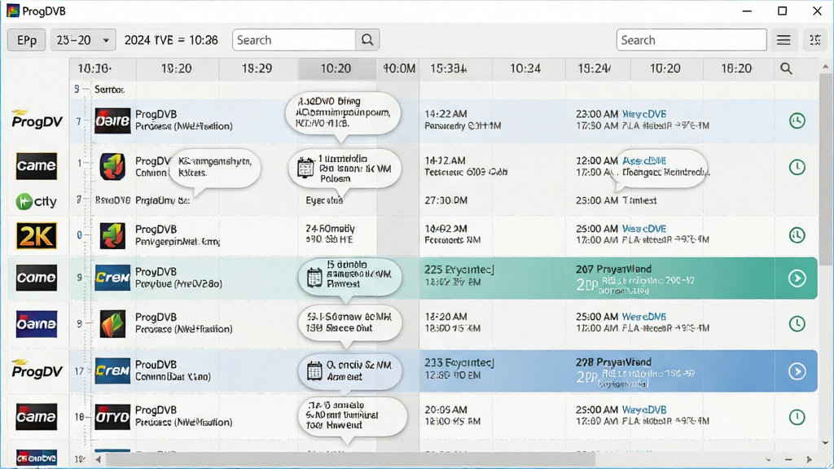Viewport: 834px width, 469px height.
Task: Click the Tamhest entry at 25:00 AM
Action: click(x=616, y=200)
